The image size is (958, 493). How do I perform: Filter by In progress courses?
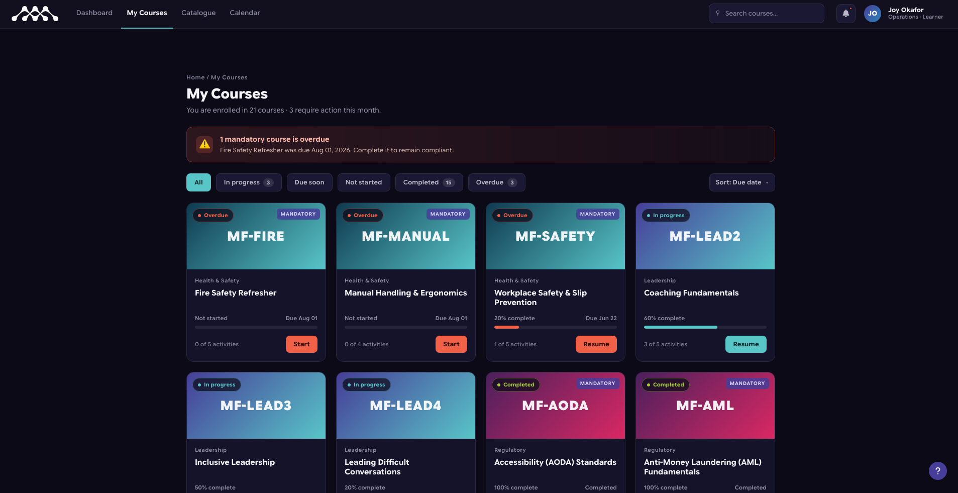coord(249,182)
